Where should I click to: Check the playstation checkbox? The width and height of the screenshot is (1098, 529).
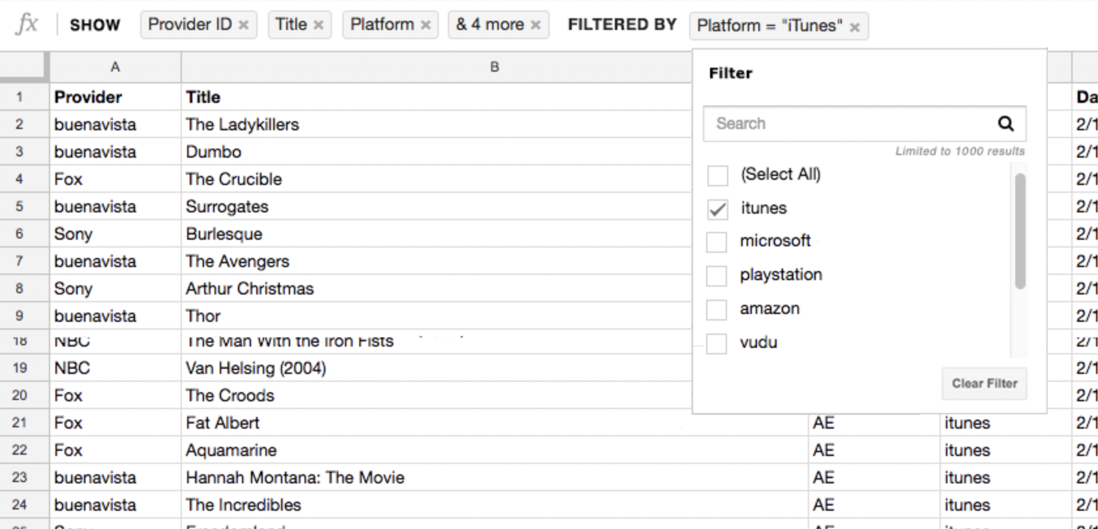(x=717, y=276)
